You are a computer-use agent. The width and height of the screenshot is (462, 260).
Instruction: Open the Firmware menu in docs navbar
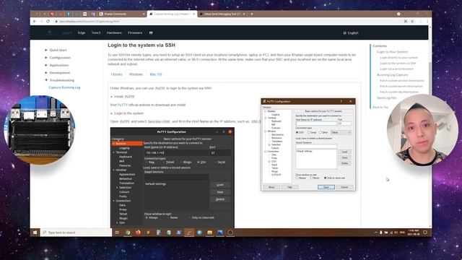(x=135, y=32)
